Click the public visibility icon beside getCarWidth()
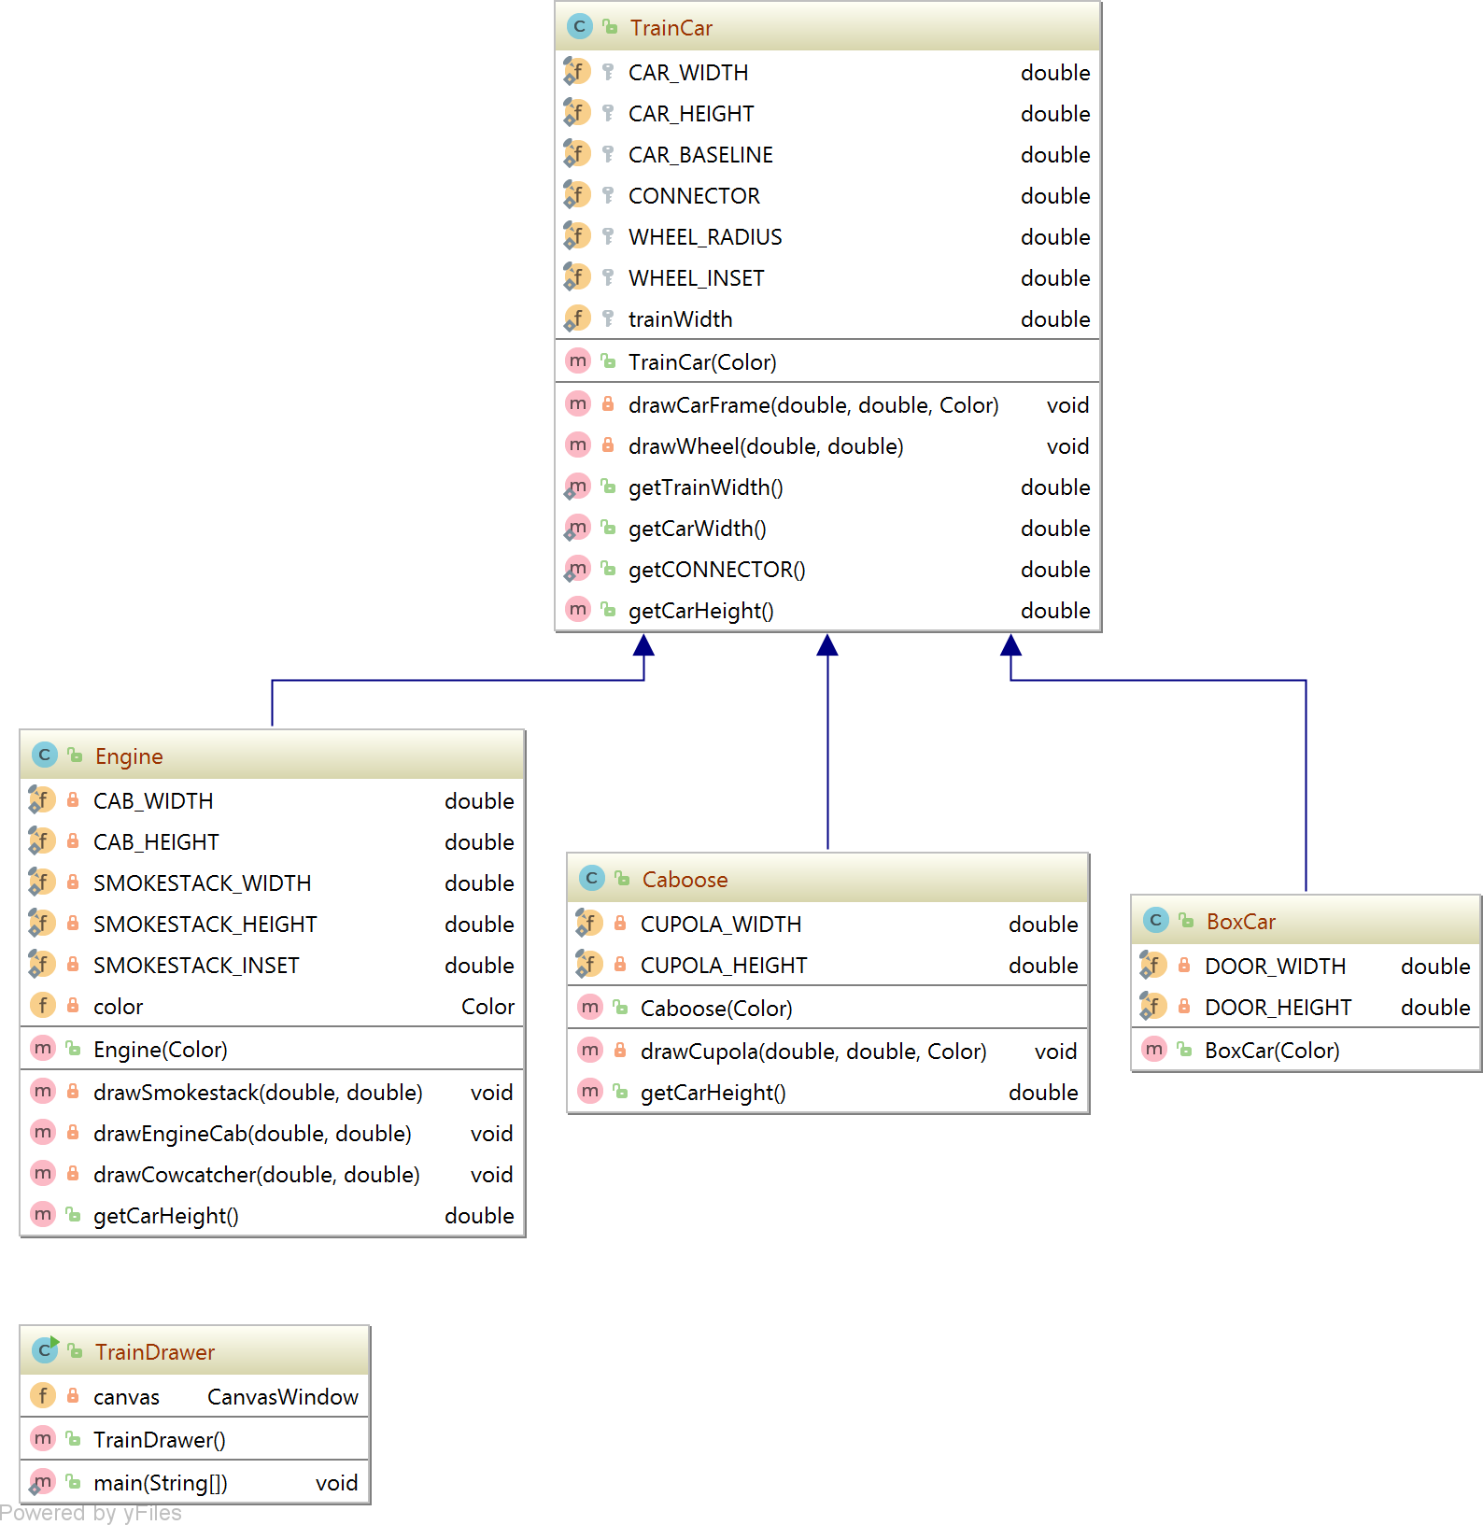Viewport: 1483px width, 1525px height. pyautogui.click(x=608, y=528)
